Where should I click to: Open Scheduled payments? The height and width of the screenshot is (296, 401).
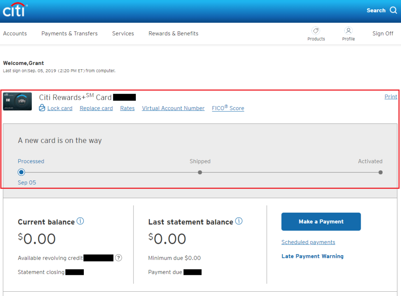[308, 242]
